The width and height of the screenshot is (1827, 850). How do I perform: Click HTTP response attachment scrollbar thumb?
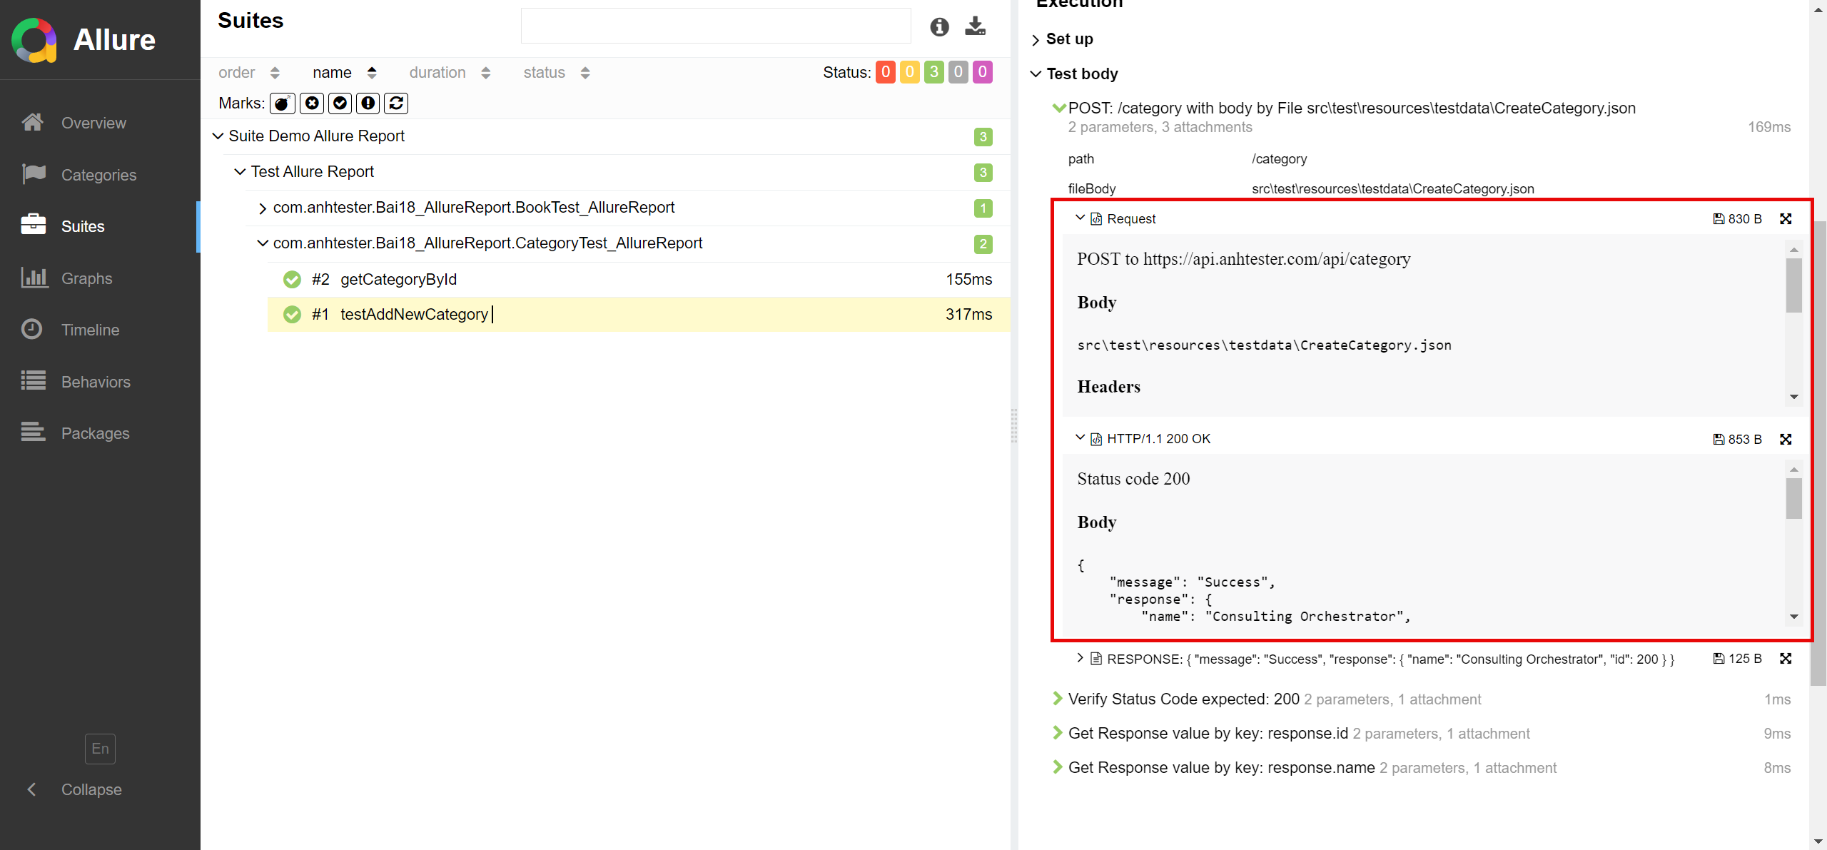click(x=1794, y=498)
